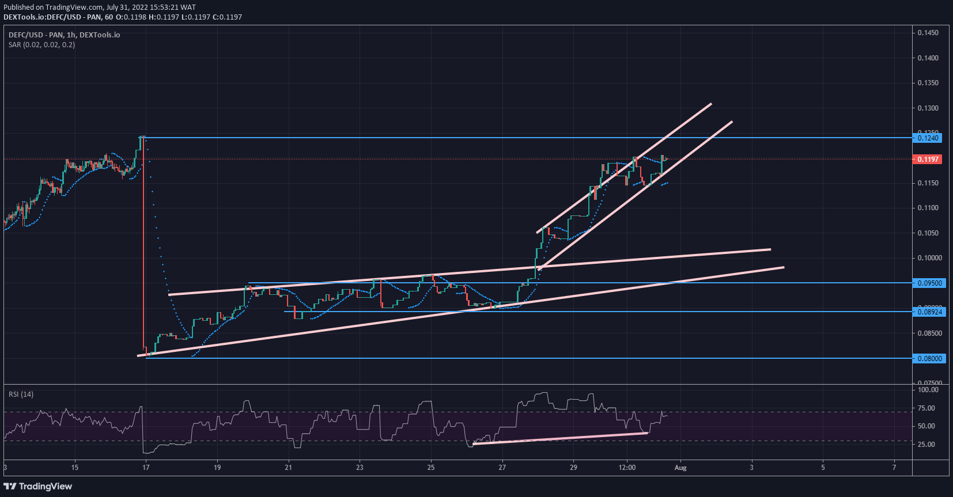Click the current price 0.1197 label

(928, 159)
